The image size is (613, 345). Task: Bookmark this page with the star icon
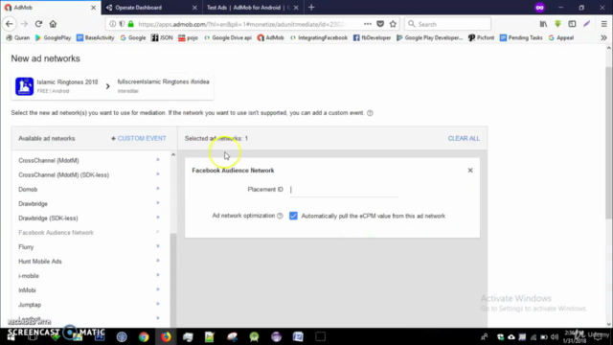(x=393, y=24)
